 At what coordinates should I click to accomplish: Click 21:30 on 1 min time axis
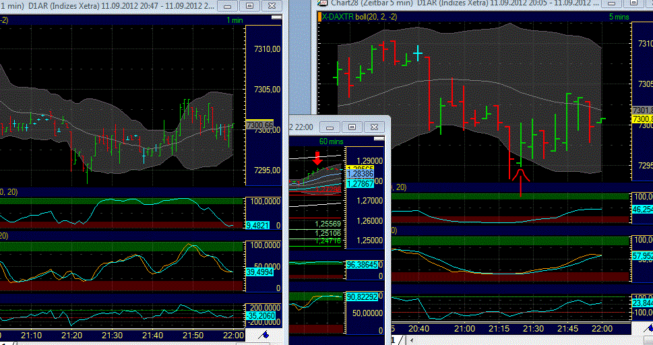112,336
